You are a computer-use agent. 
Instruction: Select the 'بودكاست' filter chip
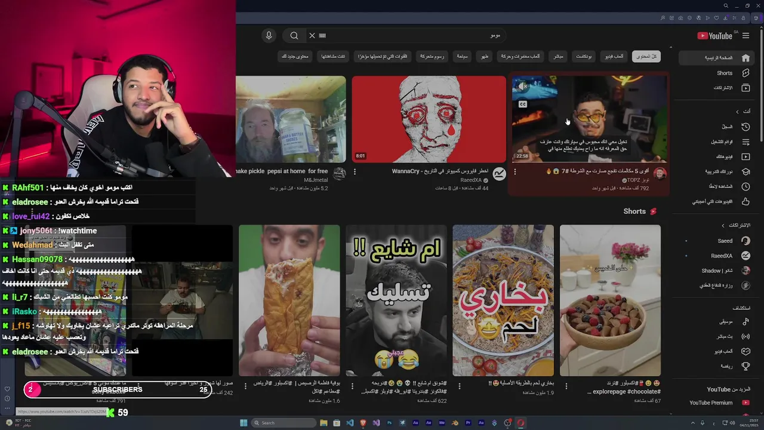click(x=583, y=56)
